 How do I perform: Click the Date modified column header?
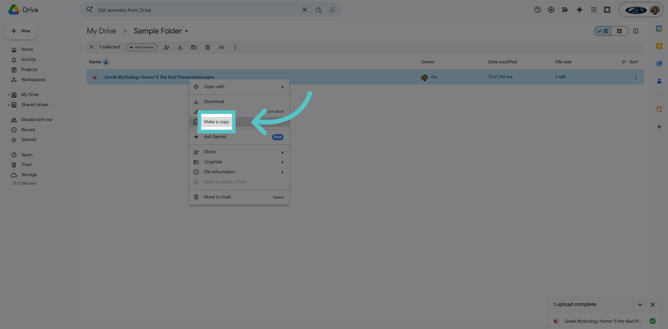coord(502,62)
